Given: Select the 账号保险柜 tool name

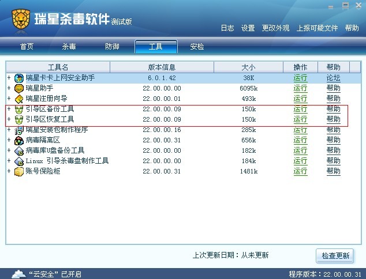Looking at the screenshot, I should click(43, 171).
